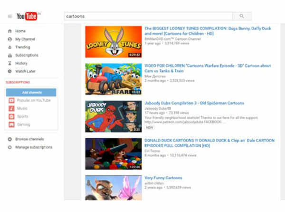Open the hamburger guide menu icon
285x213 pixels.
[x=10, y=16]
